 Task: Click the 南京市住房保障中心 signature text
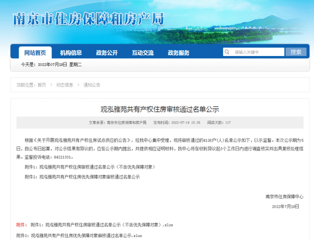(x=284, y=196)
